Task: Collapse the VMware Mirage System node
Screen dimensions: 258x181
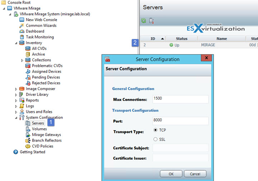Action: 10,14
